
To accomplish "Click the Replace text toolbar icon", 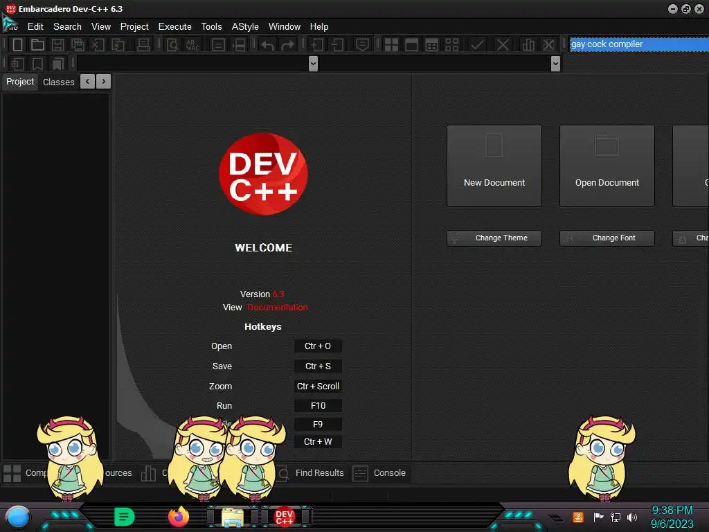I will pos(192,45).
